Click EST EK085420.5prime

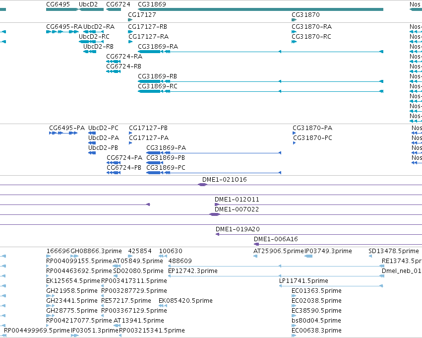[185, 301]
